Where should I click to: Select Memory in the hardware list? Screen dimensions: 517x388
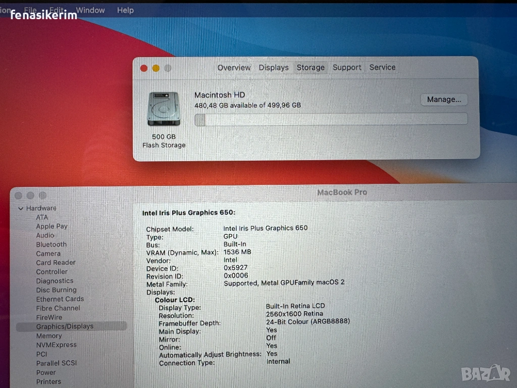point(49,336)
